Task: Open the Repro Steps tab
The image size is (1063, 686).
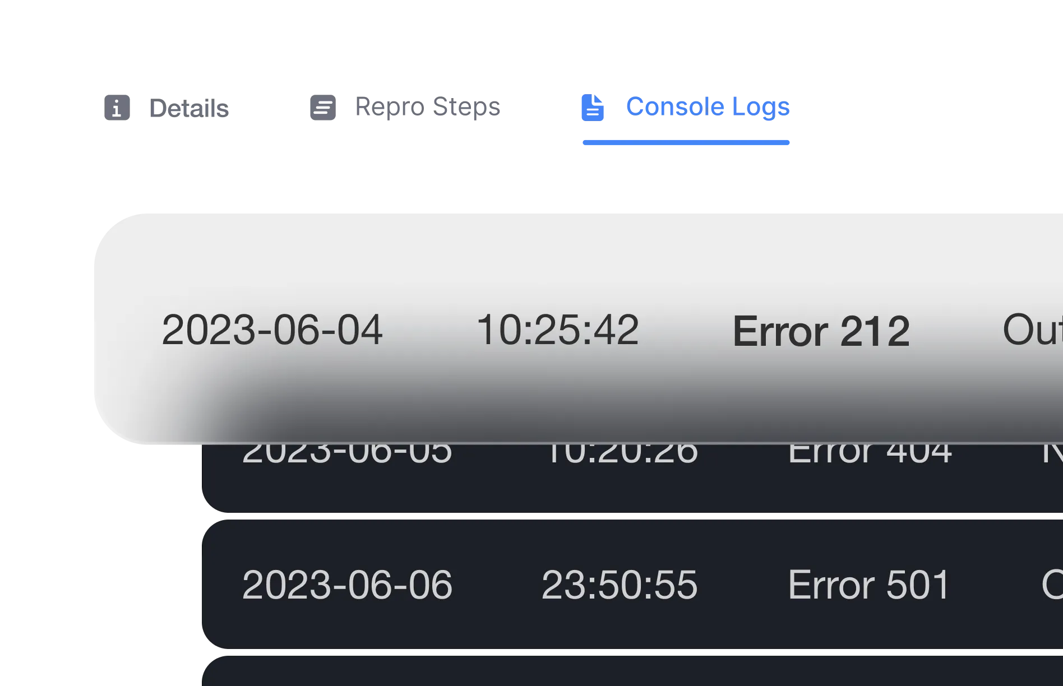Action: click(427, 106)
